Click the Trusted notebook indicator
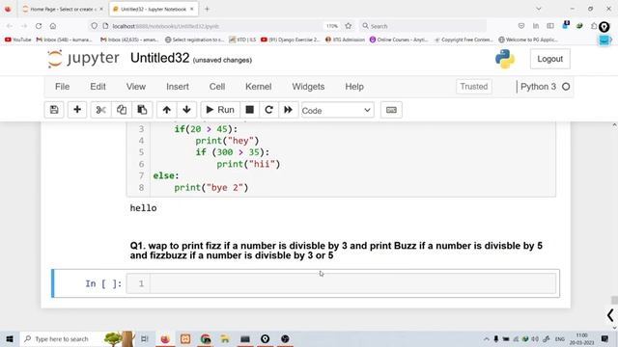This screenshot has width=618, height=347. tap(474, 87)
